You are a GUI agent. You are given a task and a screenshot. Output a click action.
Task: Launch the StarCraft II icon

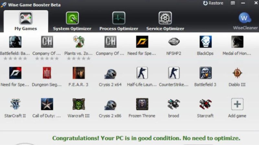click(x=15, y=104)
